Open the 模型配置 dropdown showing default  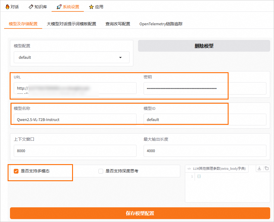tap(72, 57)
